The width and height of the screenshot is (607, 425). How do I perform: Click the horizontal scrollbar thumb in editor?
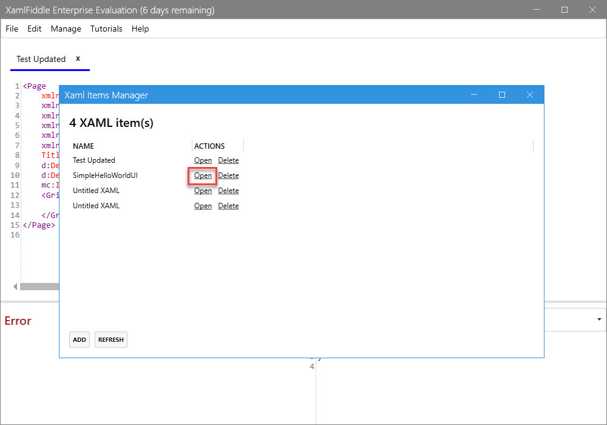click(39, 287)
